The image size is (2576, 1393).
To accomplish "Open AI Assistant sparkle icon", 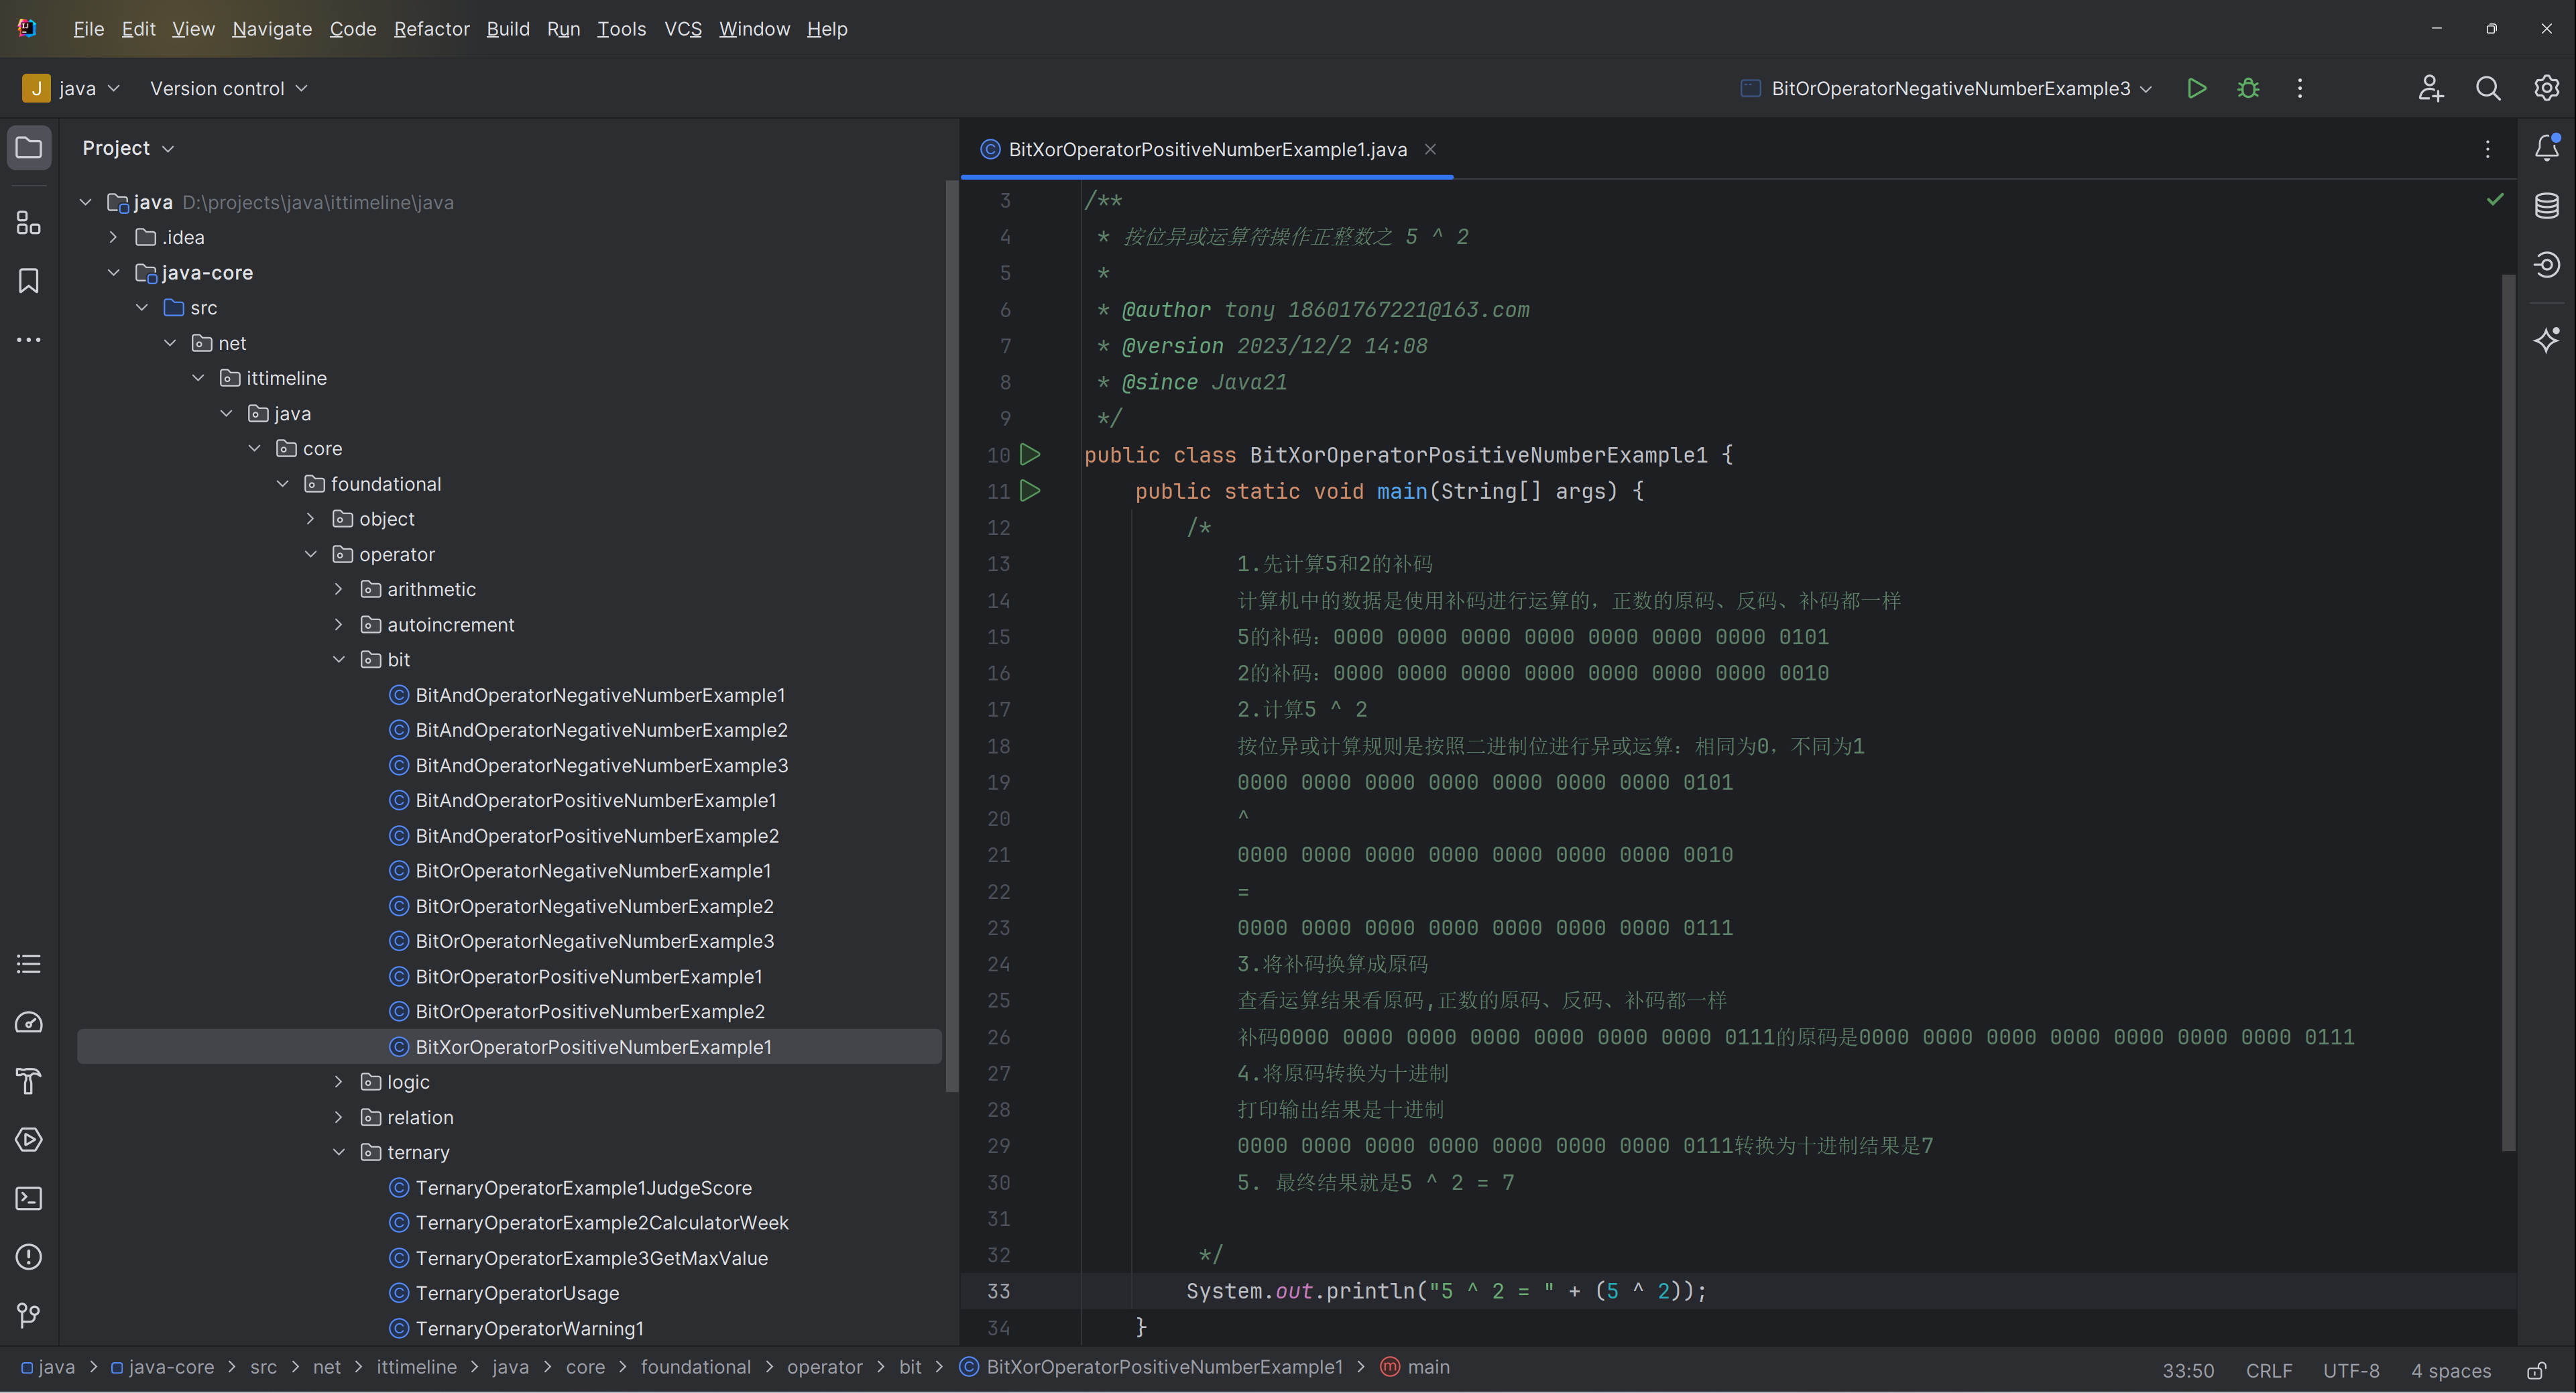I will pyautogui.click(x=2547, y=340).
